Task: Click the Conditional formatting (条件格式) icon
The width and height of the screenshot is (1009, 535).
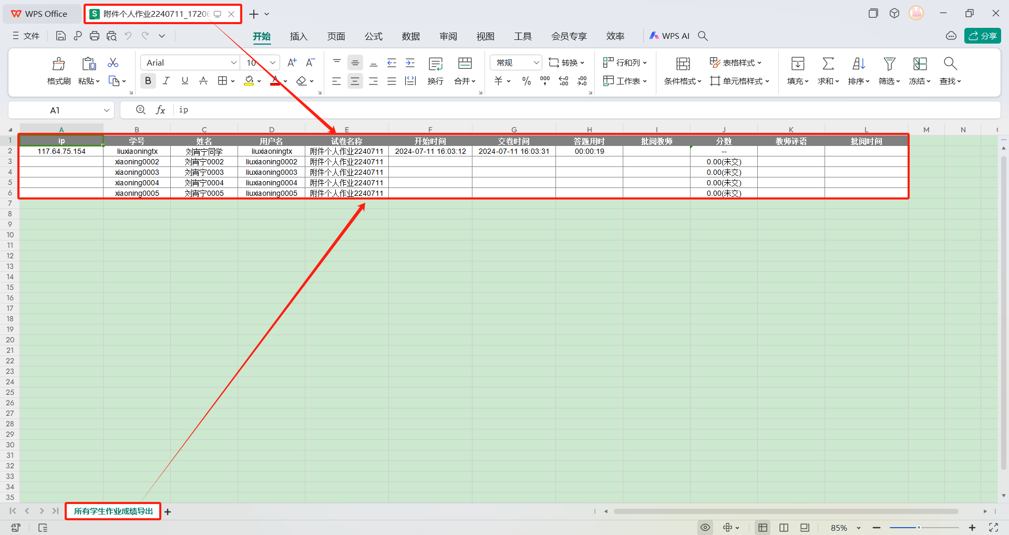Action: tap(683, 64)
